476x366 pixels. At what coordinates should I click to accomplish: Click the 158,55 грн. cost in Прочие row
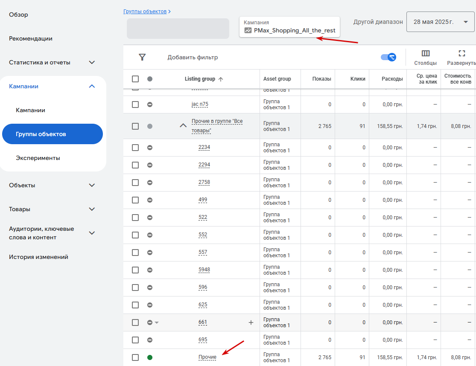(x=390, y=357)
